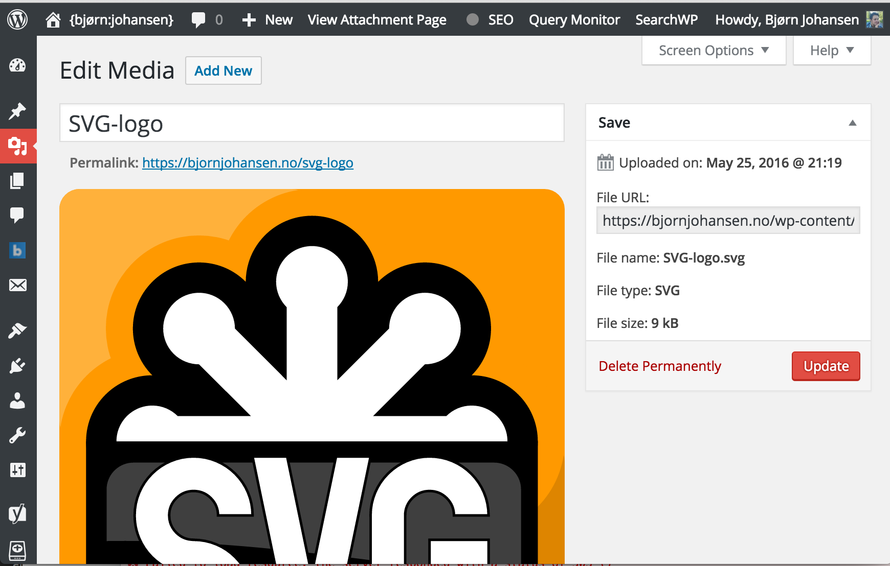The height and width of the screenshot is (566, 890).
Task: Click the SEO status circle icon
Action: pos(473,19)
